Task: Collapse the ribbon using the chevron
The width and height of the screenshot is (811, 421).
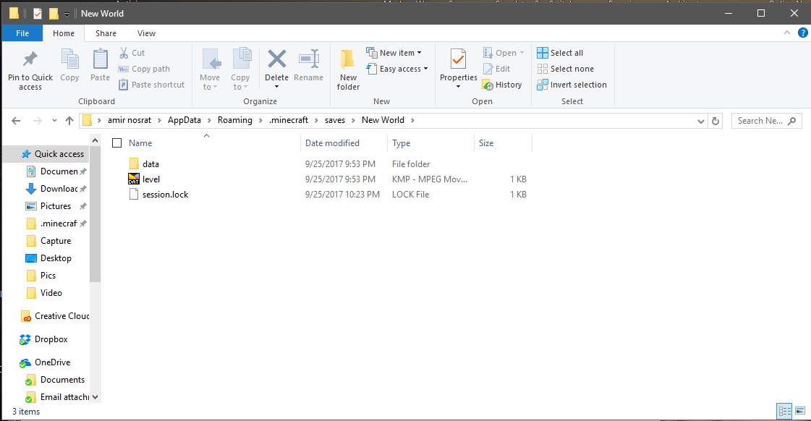Action: 788,33
